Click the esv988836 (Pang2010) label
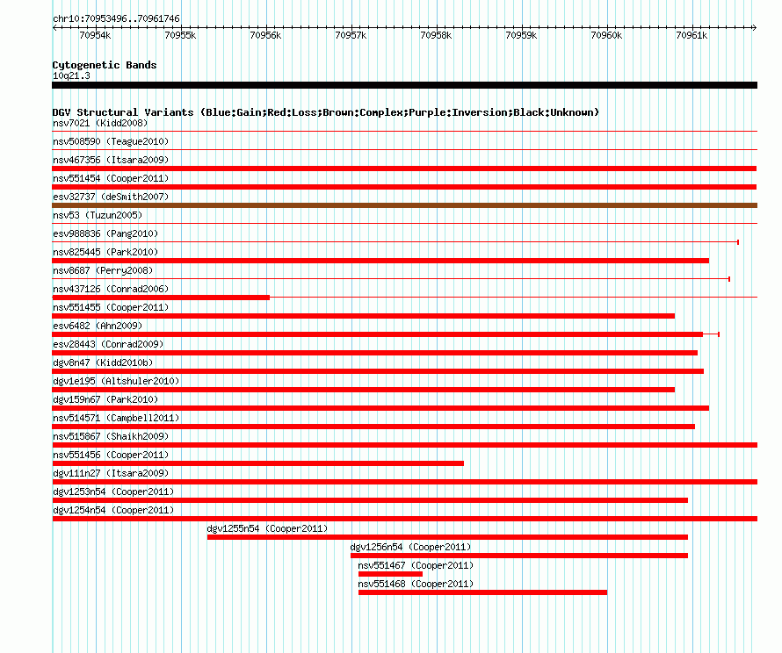782x653 pixels. [x=105, y=233]
